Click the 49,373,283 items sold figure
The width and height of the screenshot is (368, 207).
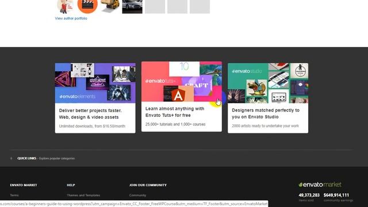pyautogui.click(x=309, y=195)
